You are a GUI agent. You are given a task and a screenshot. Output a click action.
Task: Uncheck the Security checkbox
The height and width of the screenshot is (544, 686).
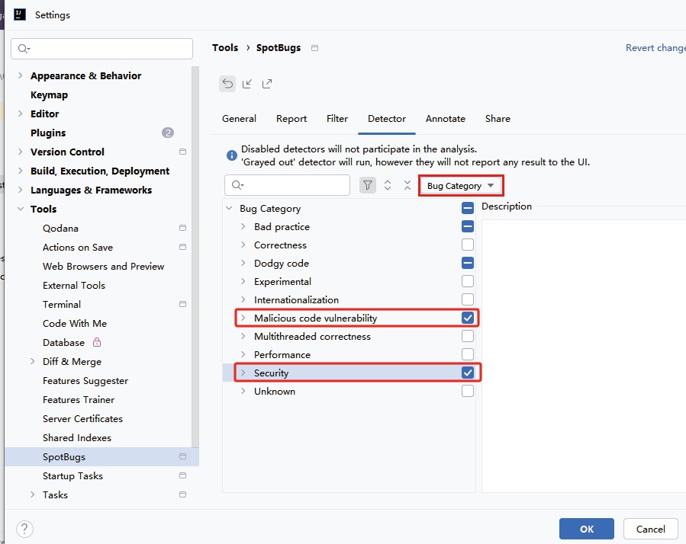[x=468, y=373]
